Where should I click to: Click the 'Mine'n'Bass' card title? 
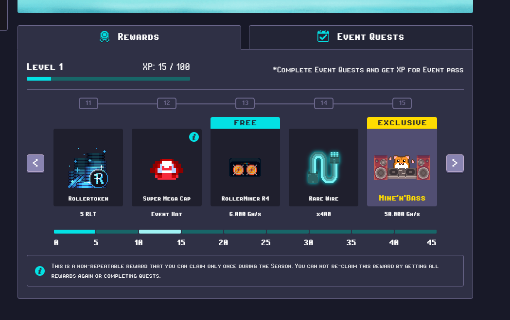tap(402, 198)
